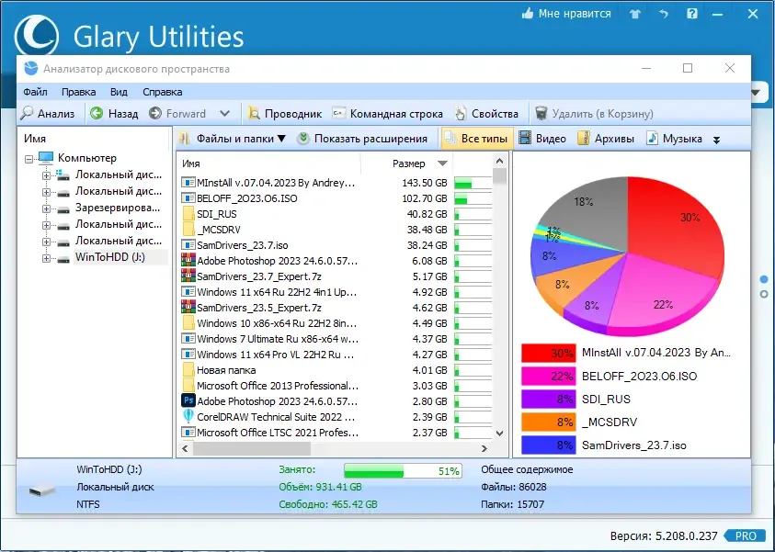Screen dimensions: 775x552
Task: Open navigation history dropdown after Forward
Action: coord(224,114)
